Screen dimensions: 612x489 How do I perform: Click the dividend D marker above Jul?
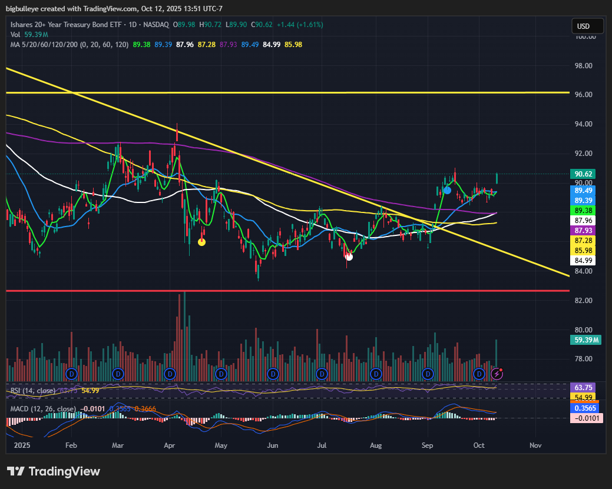click(x=322, y=374)
